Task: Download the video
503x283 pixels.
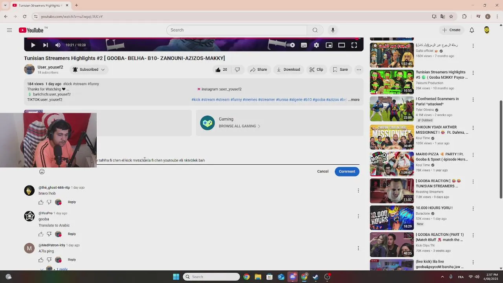Action: pos(288,70)
